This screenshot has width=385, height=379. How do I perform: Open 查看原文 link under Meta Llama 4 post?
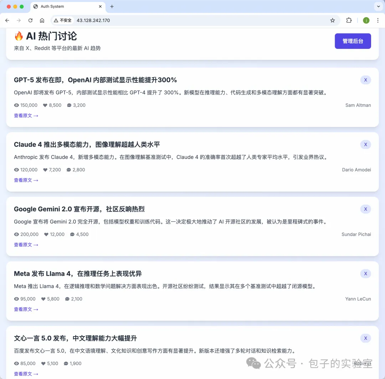pyautogui.click(x=26, y=309)
